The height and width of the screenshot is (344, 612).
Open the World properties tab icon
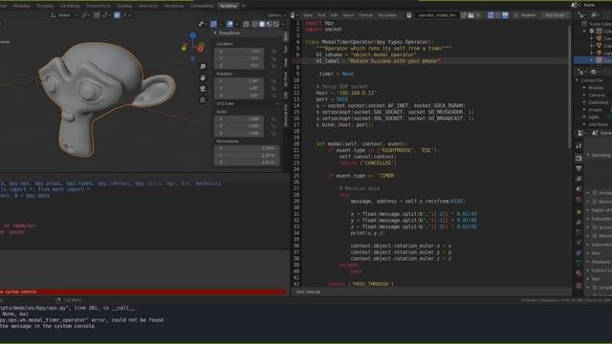pos(579,200)
